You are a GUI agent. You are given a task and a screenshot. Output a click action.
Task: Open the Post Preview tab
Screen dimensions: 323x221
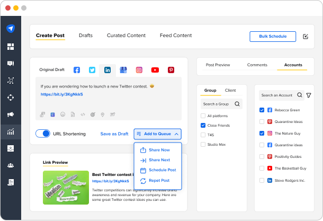click(x=218, y=65)
